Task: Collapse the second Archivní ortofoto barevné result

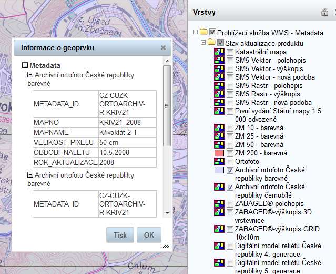Action: click(x=30, y=175)
